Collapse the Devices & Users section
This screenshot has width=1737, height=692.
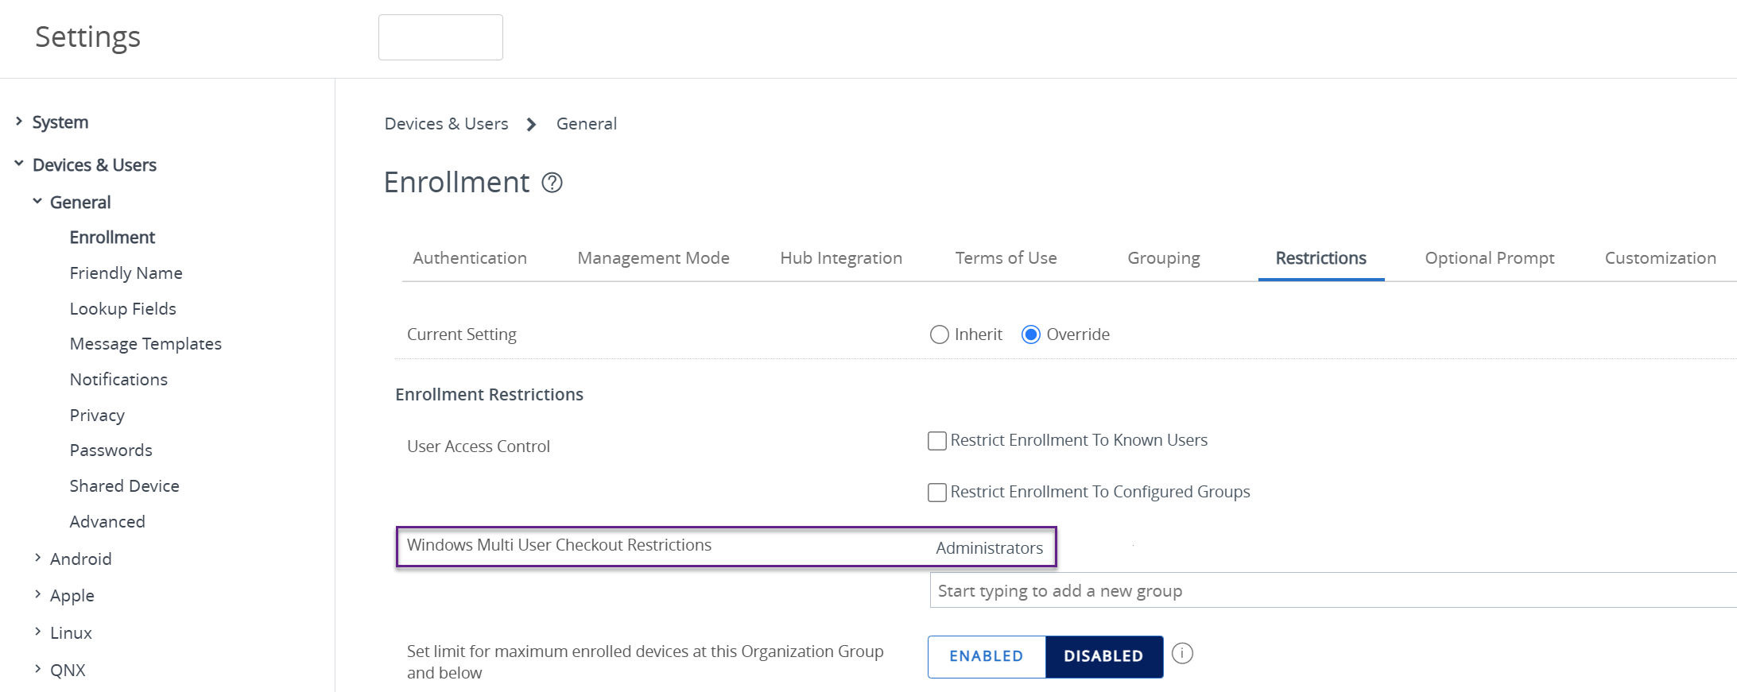click(x=19, y=164)
